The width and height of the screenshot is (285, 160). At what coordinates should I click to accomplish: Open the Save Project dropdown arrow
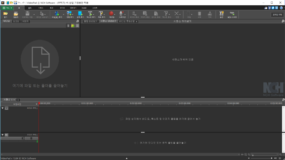click(34, 15)
